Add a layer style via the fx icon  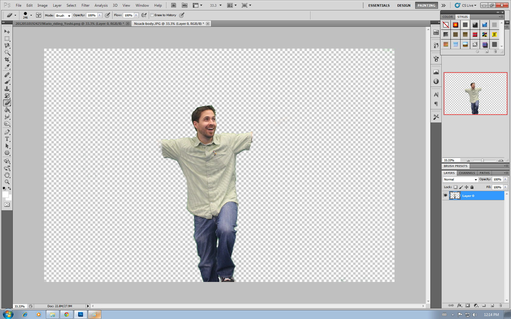click(x=459, y=305)
